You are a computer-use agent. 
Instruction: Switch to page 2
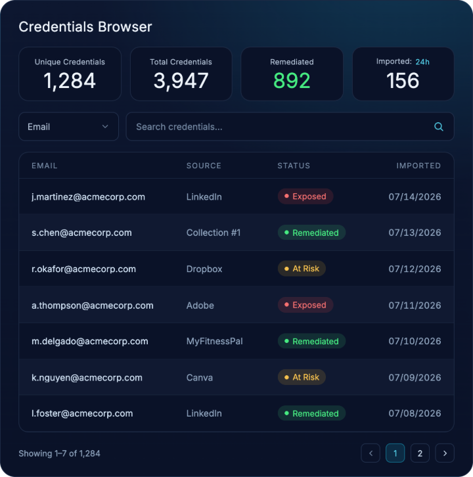(420, 453)
